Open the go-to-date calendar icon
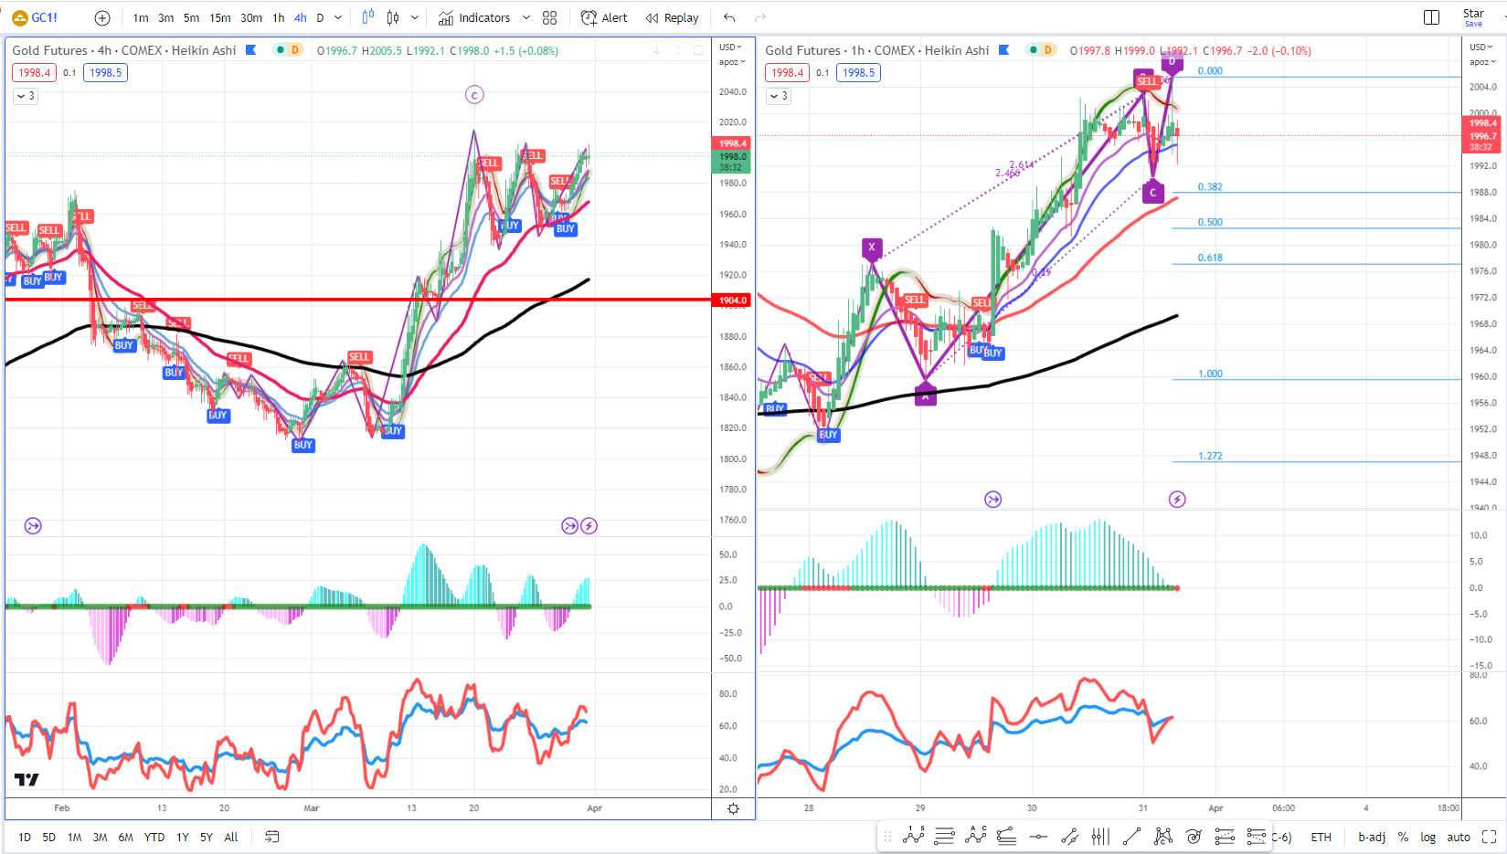The width and height of the screenshot is (1507, 854). pos(271,837)
